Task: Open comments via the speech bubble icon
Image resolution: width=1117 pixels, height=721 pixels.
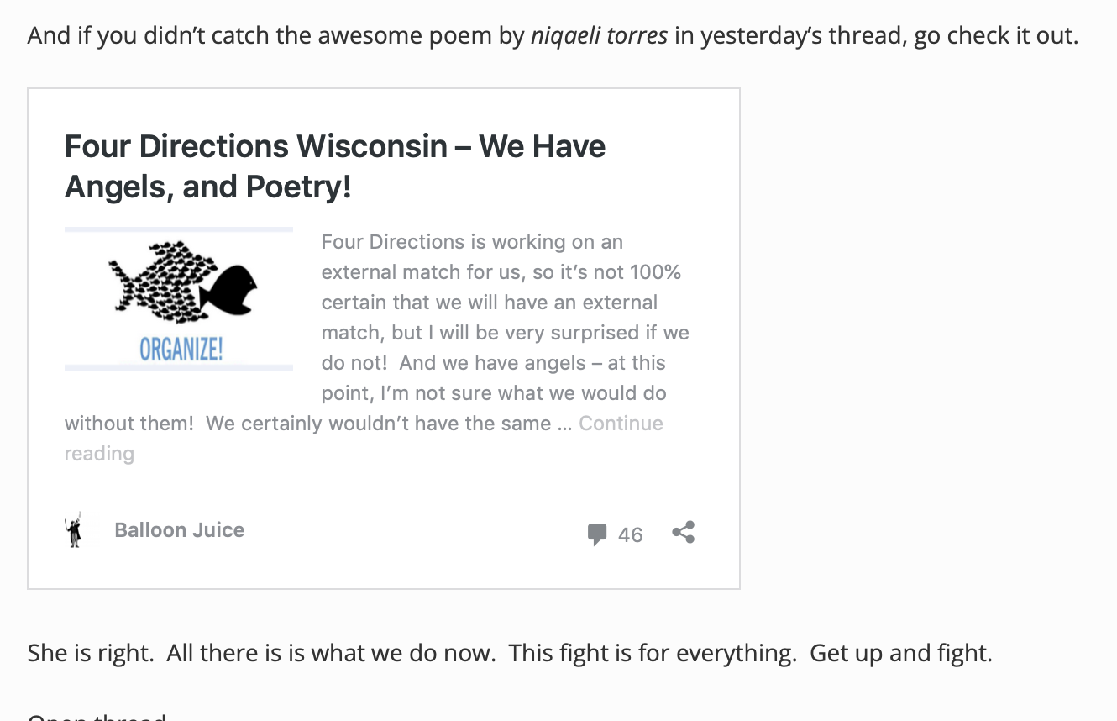Action: tap(597, 534)
